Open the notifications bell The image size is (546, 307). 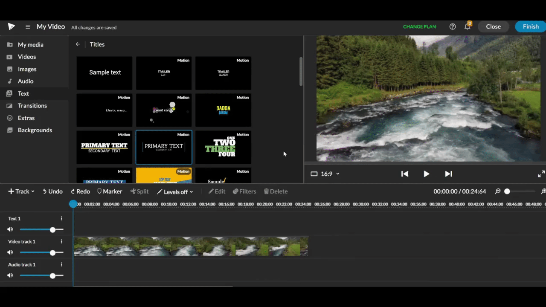click(468, 26)
